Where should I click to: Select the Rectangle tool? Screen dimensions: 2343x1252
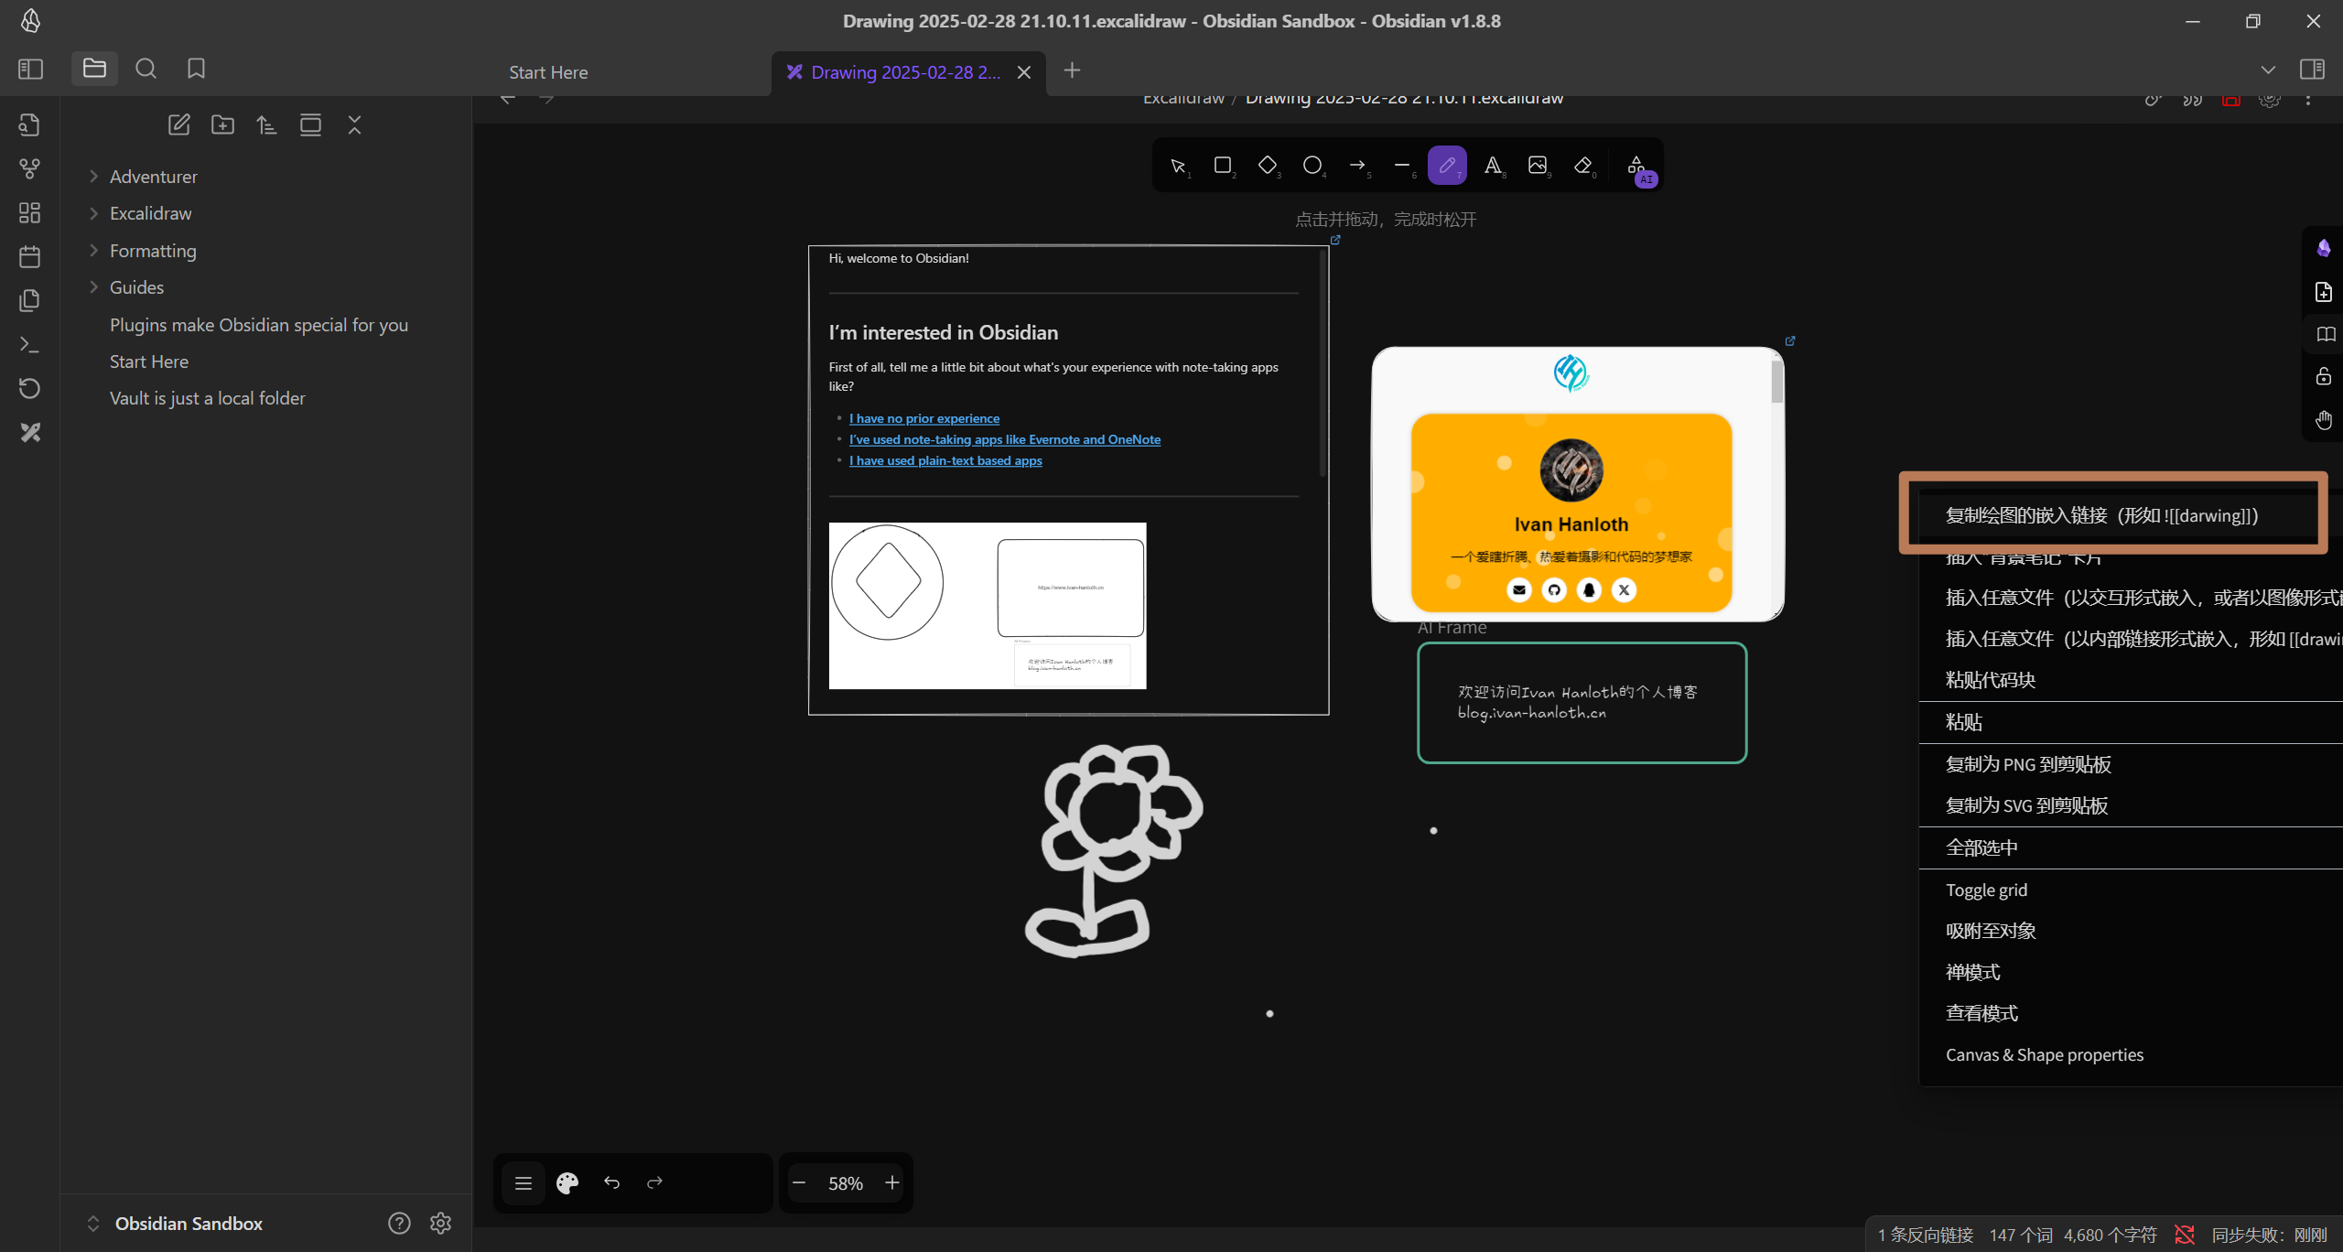click(1222, 166)
